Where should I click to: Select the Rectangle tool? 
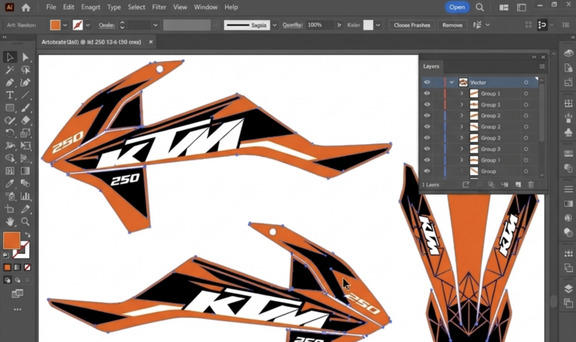tap(10, 107)
